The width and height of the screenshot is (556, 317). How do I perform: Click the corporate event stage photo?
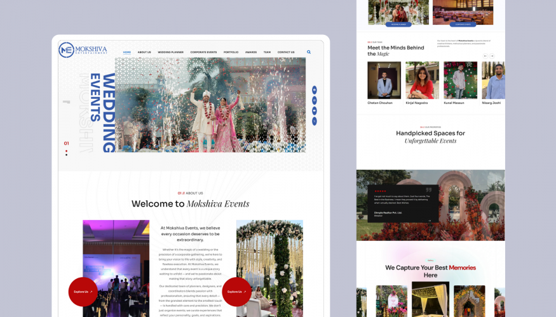point(116,269)
